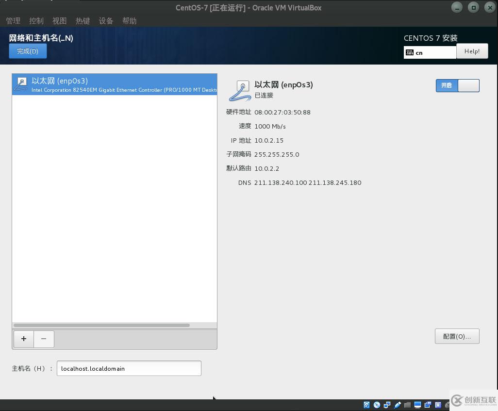
Task: Click the hard disk activity status icon
Action: click(366, 405)
